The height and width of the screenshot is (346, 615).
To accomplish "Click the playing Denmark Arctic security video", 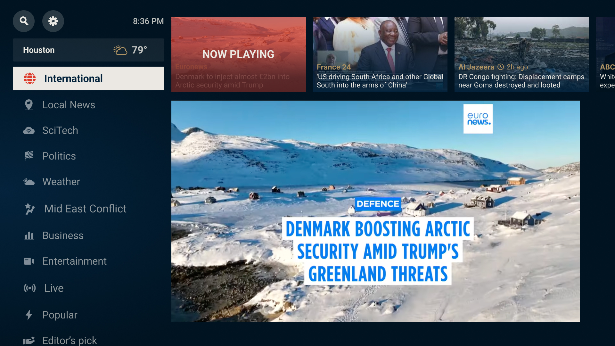I will 375,211.
